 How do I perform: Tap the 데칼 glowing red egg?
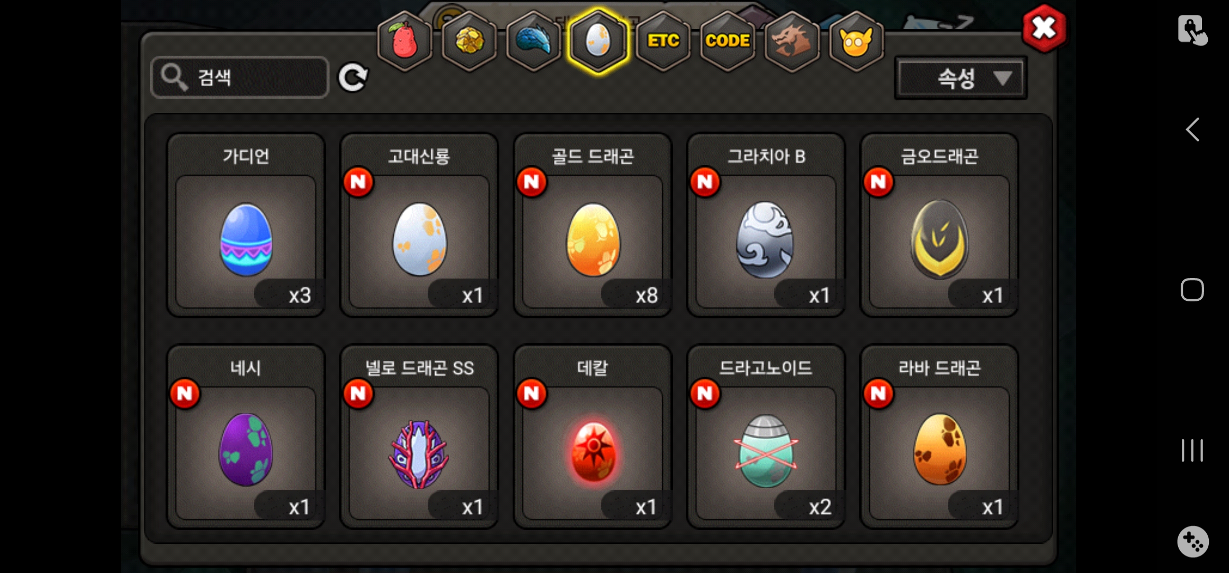593,437
